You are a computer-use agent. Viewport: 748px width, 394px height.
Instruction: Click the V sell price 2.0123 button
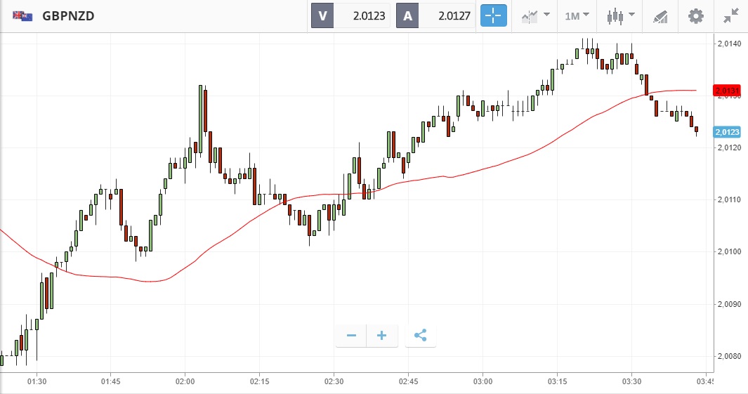coord(350,15)
